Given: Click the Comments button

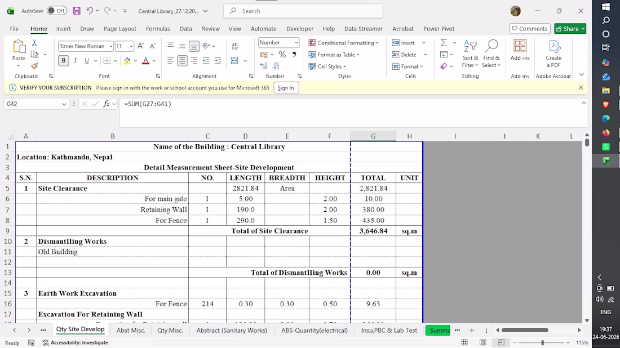Looking at the screenshot, I should coord(530,29).
